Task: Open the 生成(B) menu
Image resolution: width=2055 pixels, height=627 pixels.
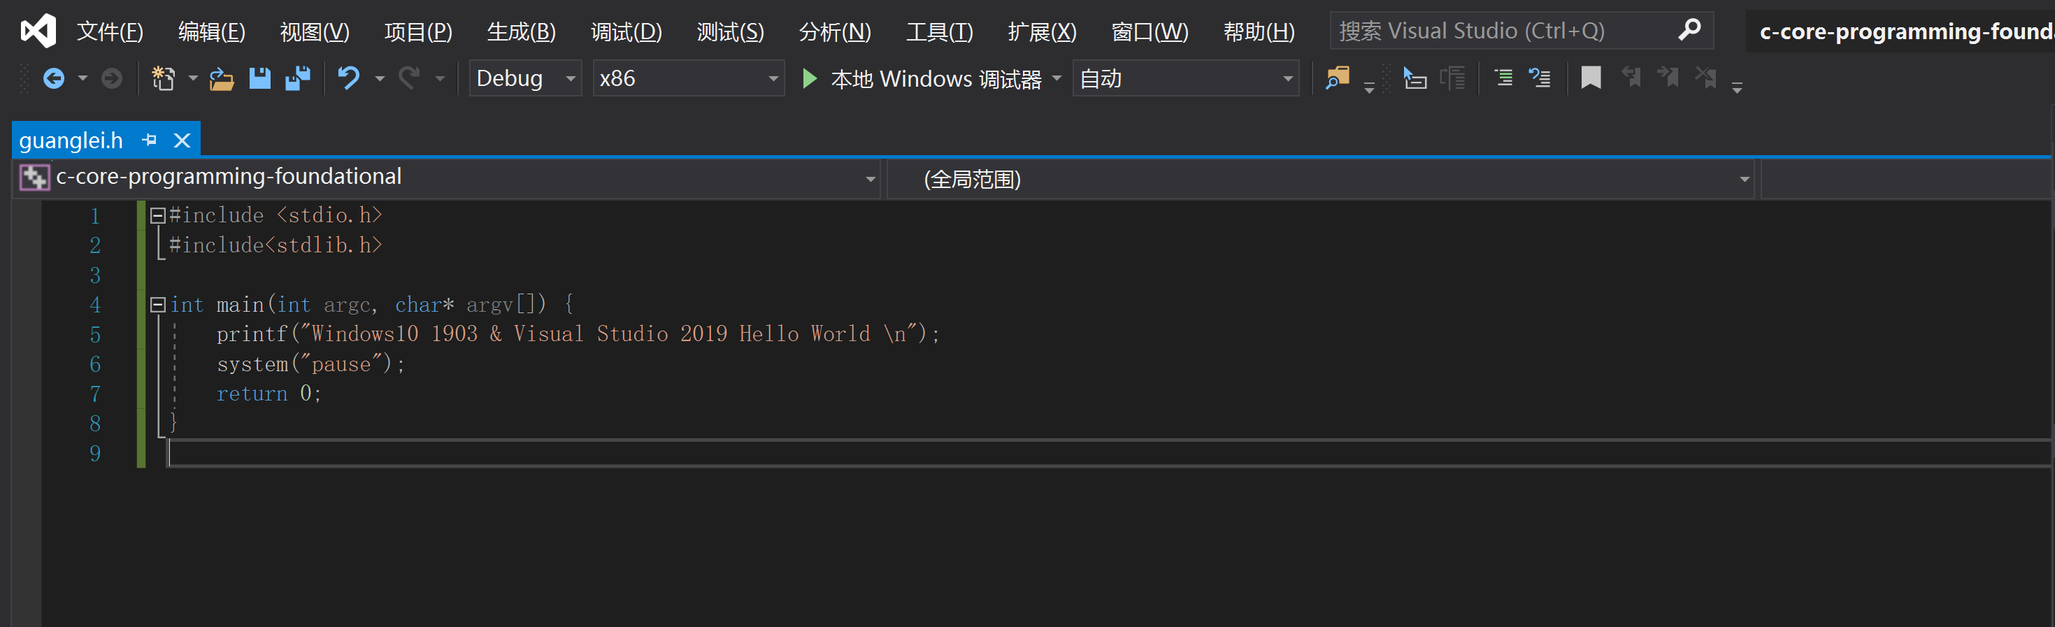Action: [521, 31]
